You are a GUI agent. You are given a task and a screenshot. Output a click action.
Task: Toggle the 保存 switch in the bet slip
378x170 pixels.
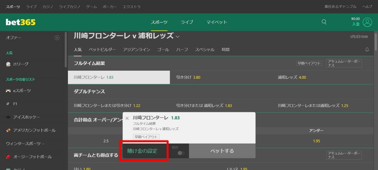click(x=181, y=153)
